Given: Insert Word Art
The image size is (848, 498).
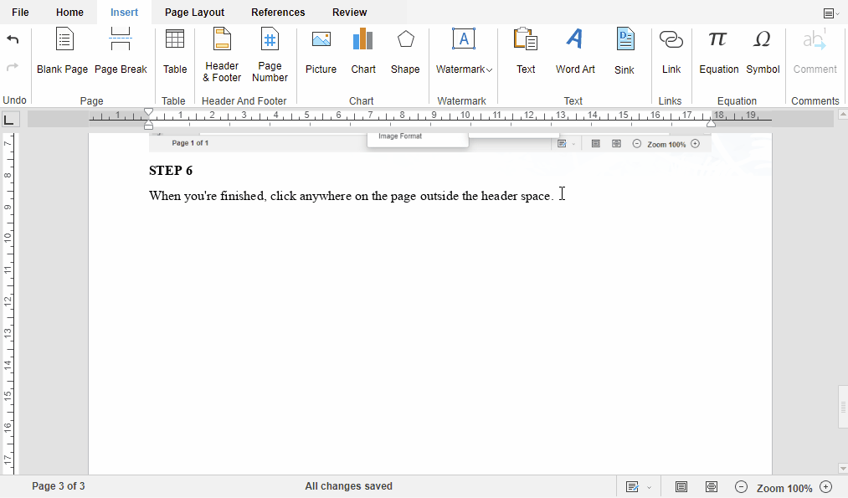Looking at the screenshot, I should pyautogui.click(x=575, y=52).
